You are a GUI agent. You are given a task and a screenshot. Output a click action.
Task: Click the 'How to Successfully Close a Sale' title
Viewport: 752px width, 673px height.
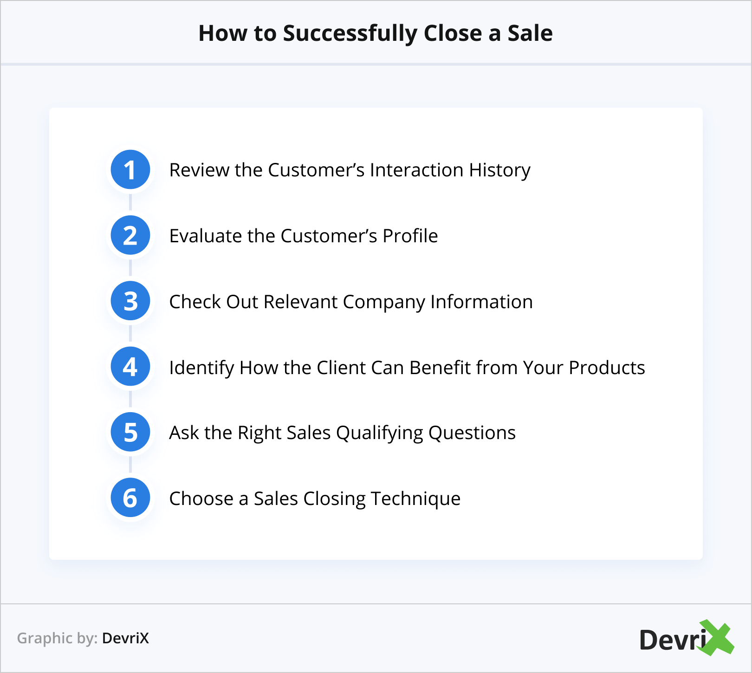(376, 33)
